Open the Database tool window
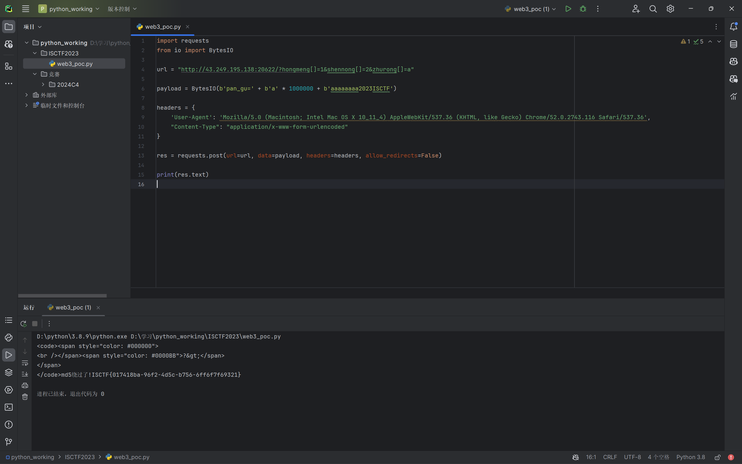 [733, 44]
